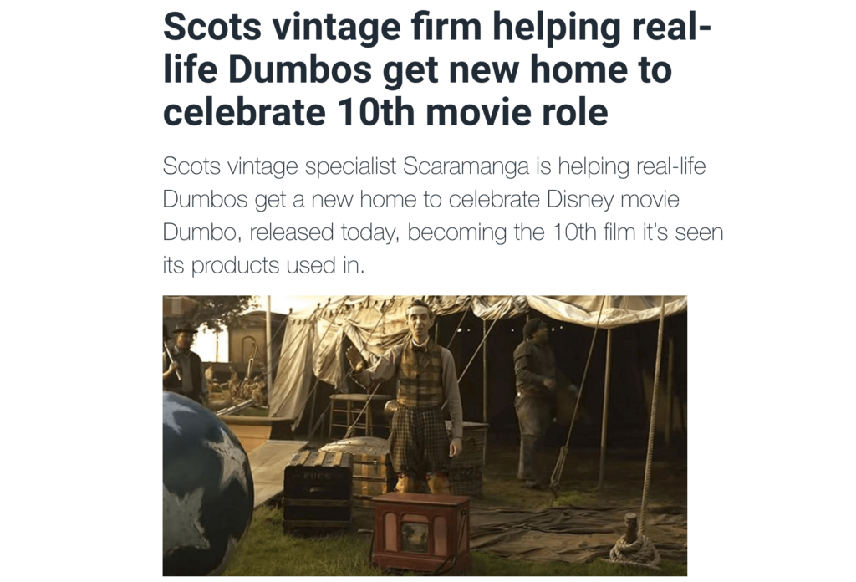
Task: Click the black trunk in the photo
Action: [318, 488]
